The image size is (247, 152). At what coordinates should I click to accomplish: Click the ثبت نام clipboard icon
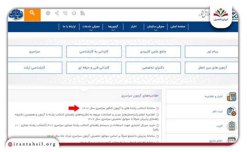tap(231, 111)
